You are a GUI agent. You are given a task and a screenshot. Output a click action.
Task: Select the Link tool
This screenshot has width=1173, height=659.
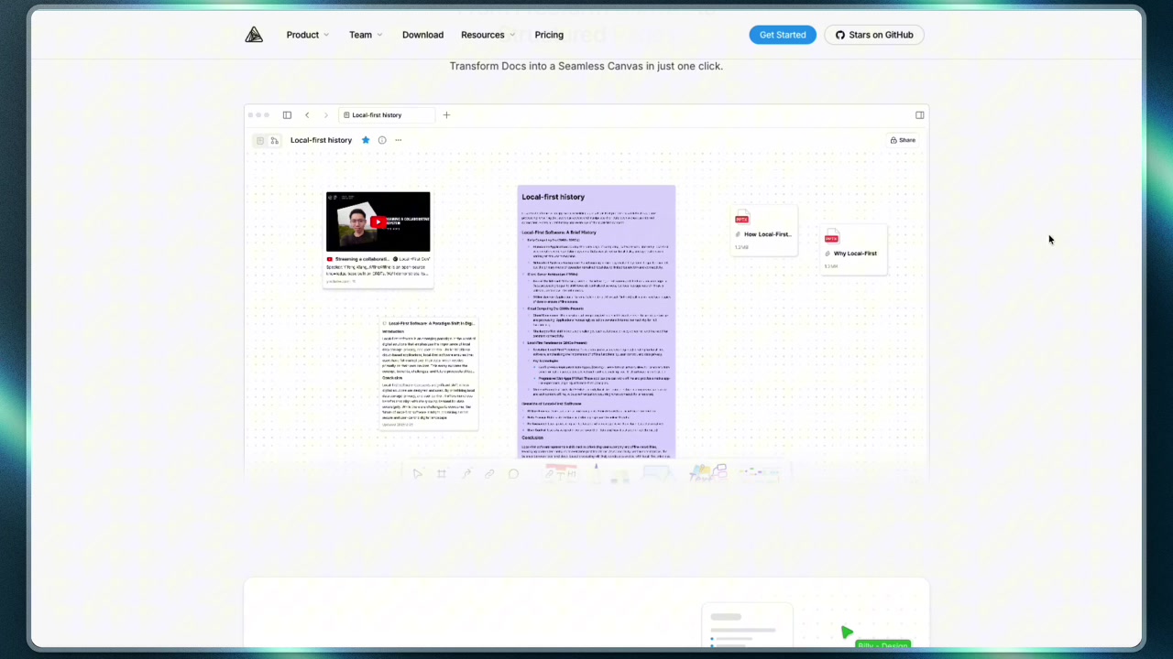[x=489, y=473]
